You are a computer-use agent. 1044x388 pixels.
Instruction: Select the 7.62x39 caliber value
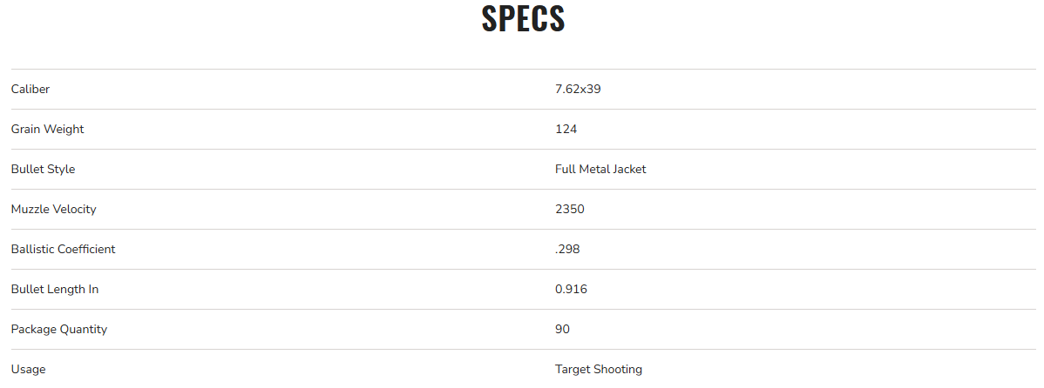(x=578, y=89)
